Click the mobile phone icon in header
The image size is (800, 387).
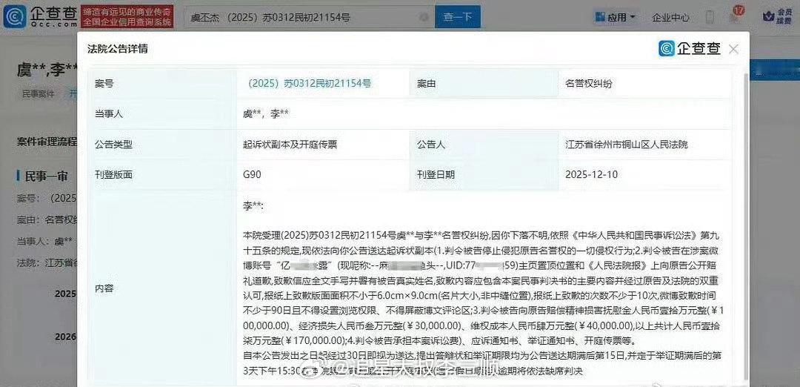point(710,17)
